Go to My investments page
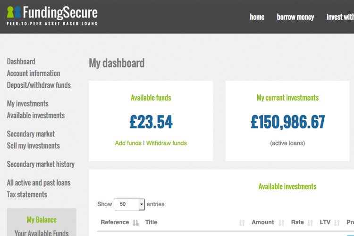The width and height of the screenshot is (354, 236). [28, 104]
